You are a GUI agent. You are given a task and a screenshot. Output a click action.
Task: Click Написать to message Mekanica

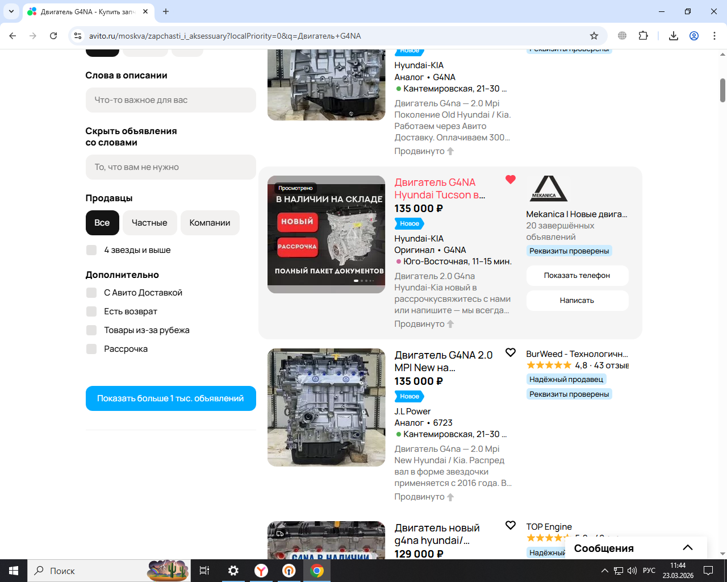577,301
